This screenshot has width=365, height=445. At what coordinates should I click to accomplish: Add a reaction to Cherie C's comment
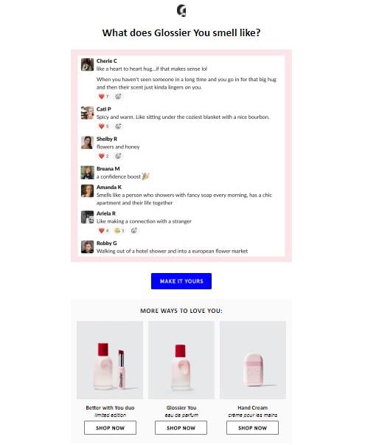[118, 97]
